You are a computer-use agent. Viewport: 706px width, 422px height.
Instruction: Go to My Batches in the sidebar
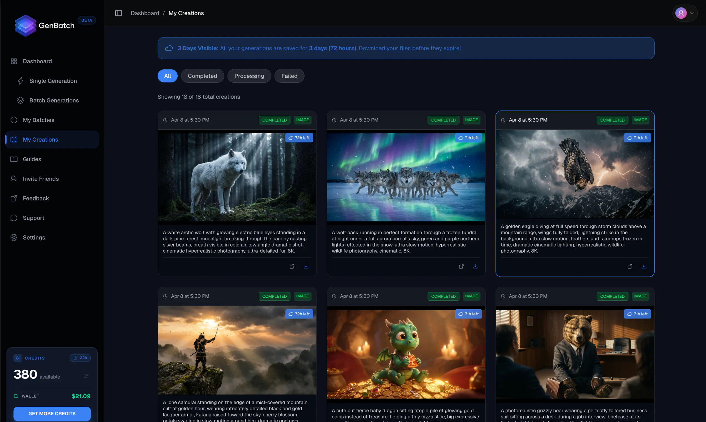pos(52,120)
